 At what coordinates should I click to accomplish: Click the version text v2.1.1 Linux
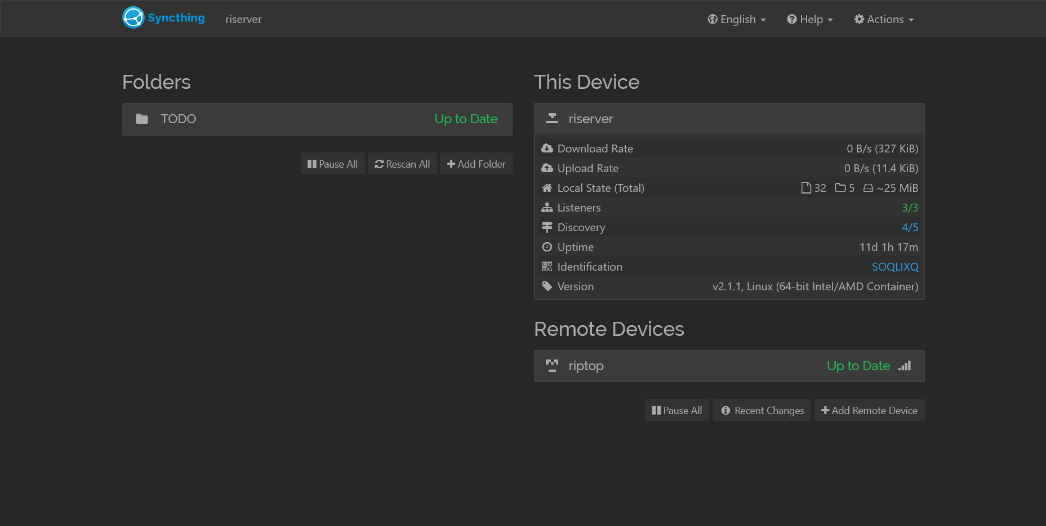[x=815, y=286]
